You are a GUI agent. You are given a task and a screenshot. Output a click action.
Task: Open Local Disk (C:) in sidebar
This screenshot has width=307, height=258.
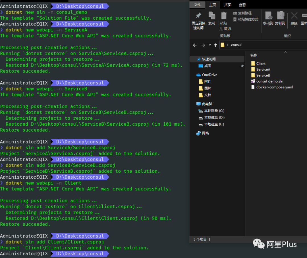pos(214,111)
